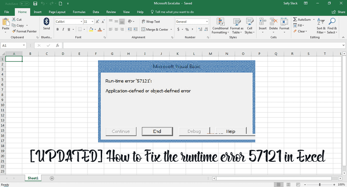The image size is (347, 187).
Task: Increase font size with large A
Action: [98, 22]
